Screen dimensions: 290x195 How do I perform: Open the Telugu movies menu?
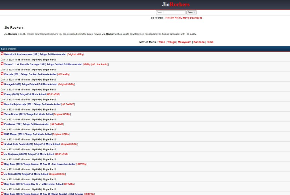(171, 42)
